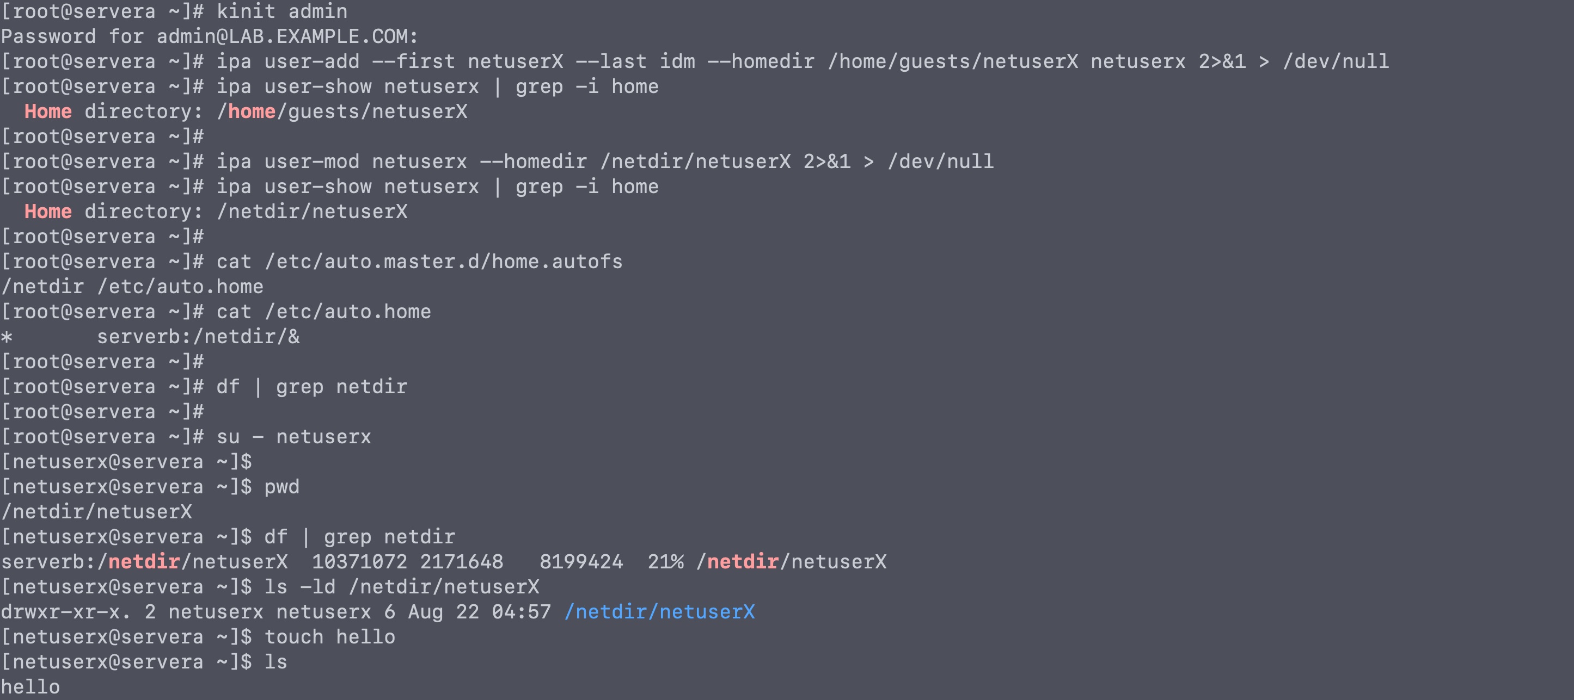Click the "serverb:/netdir/&" map entry
1574x700 pixels.
click(198, 336)
